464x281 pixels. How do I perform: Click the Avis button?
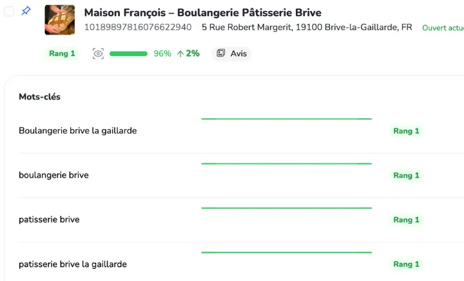(x=231, y=53)
